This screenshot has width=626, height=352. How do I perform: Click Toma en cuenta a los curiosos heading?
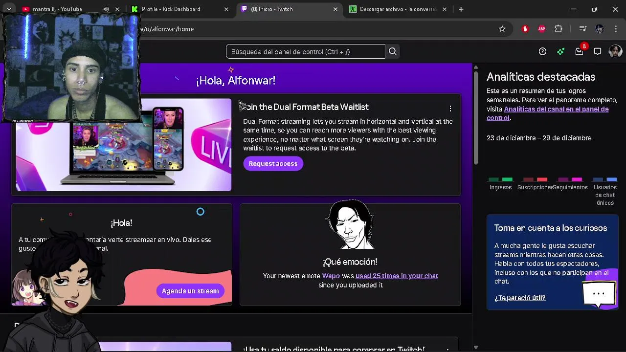click(x=551, y=228)
